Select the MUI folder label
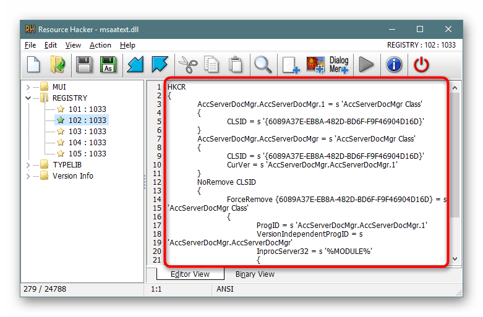Image resolution: width=483 pixels, height=317 pixels. coord(59,87)
